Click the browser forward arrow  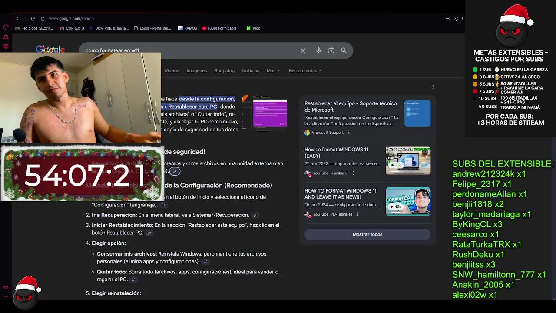[25, 19]
